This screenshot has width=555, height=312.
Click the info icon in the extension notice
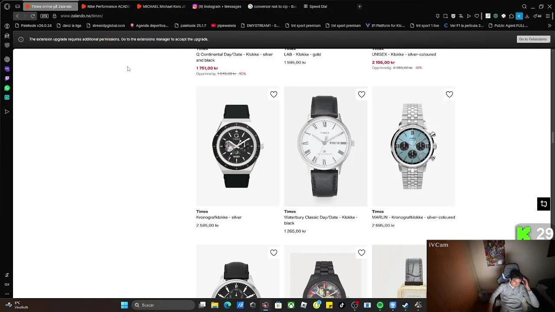20,39
